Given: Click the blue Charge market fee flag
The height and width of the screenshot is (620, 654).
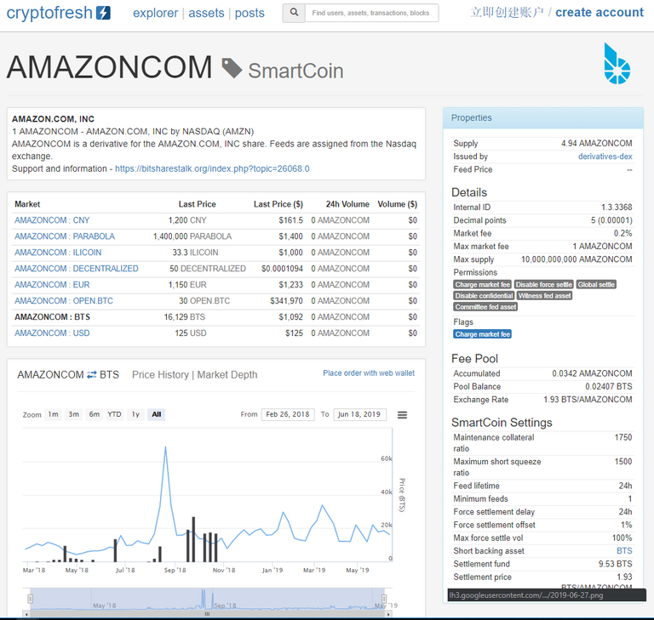Looking at the screenshot, I should (x=483, y=334).
